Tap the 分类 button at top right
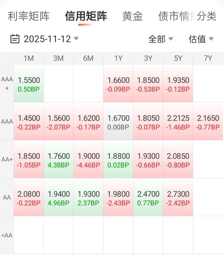The height and width of the screenshot is (255, 224). pyautogui.click(x=207, y=16)
